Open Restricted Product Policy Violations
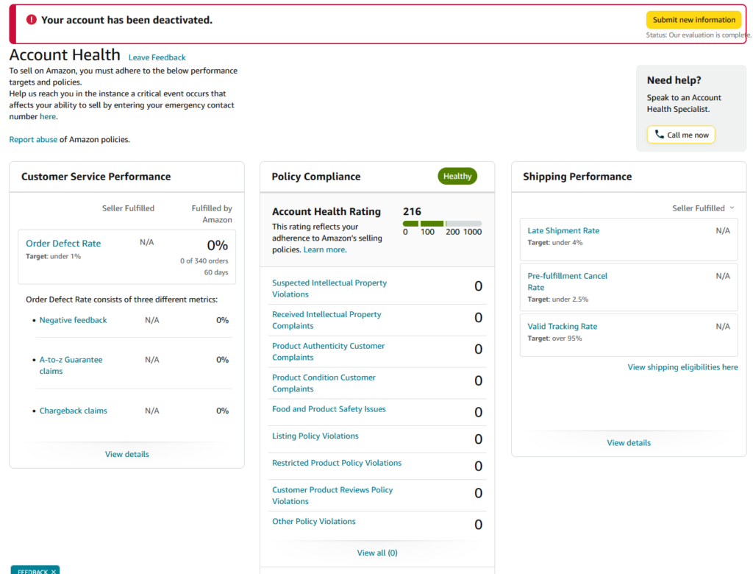Viewport: 753px width, 574px height. pyautogui.click(x=337, y=463)
